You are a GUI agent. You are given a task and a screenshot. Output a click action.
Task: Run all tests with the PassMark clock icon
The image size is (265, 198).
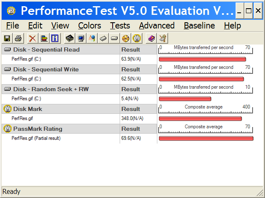pos(137,38)
